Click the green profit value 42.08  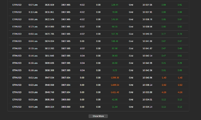pyautogui.click(x=115, y=99)
